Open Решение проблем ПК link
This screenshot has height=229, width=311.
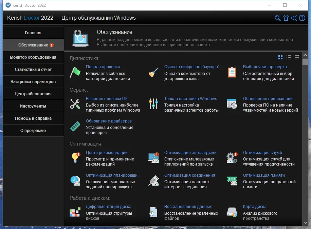click(107, 98)
